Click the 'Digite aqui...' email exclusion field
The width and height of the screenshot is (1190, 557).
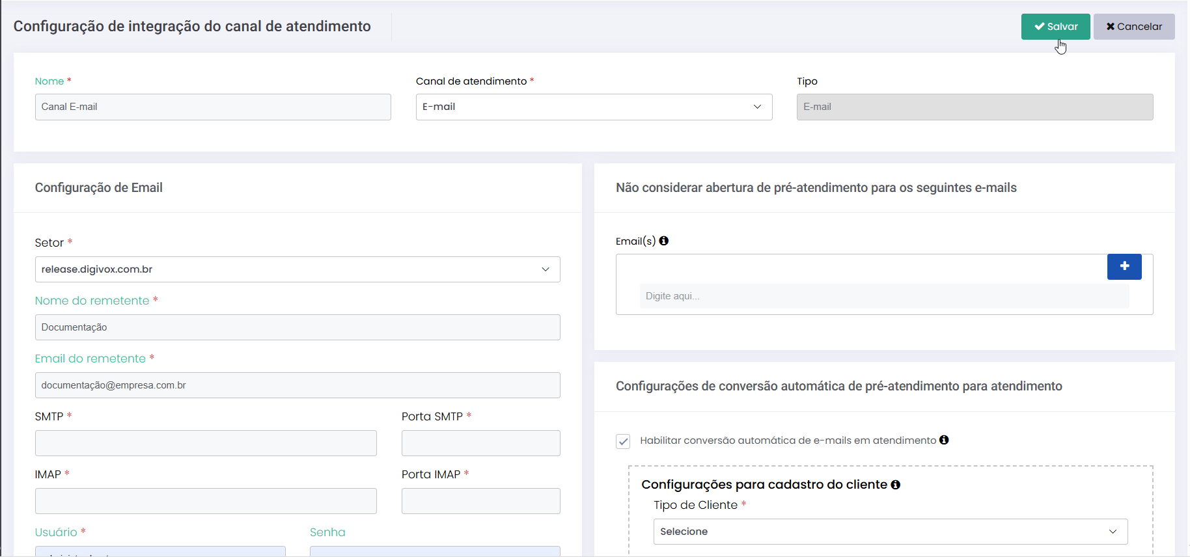pyautogui.click(x=883, y=296)
